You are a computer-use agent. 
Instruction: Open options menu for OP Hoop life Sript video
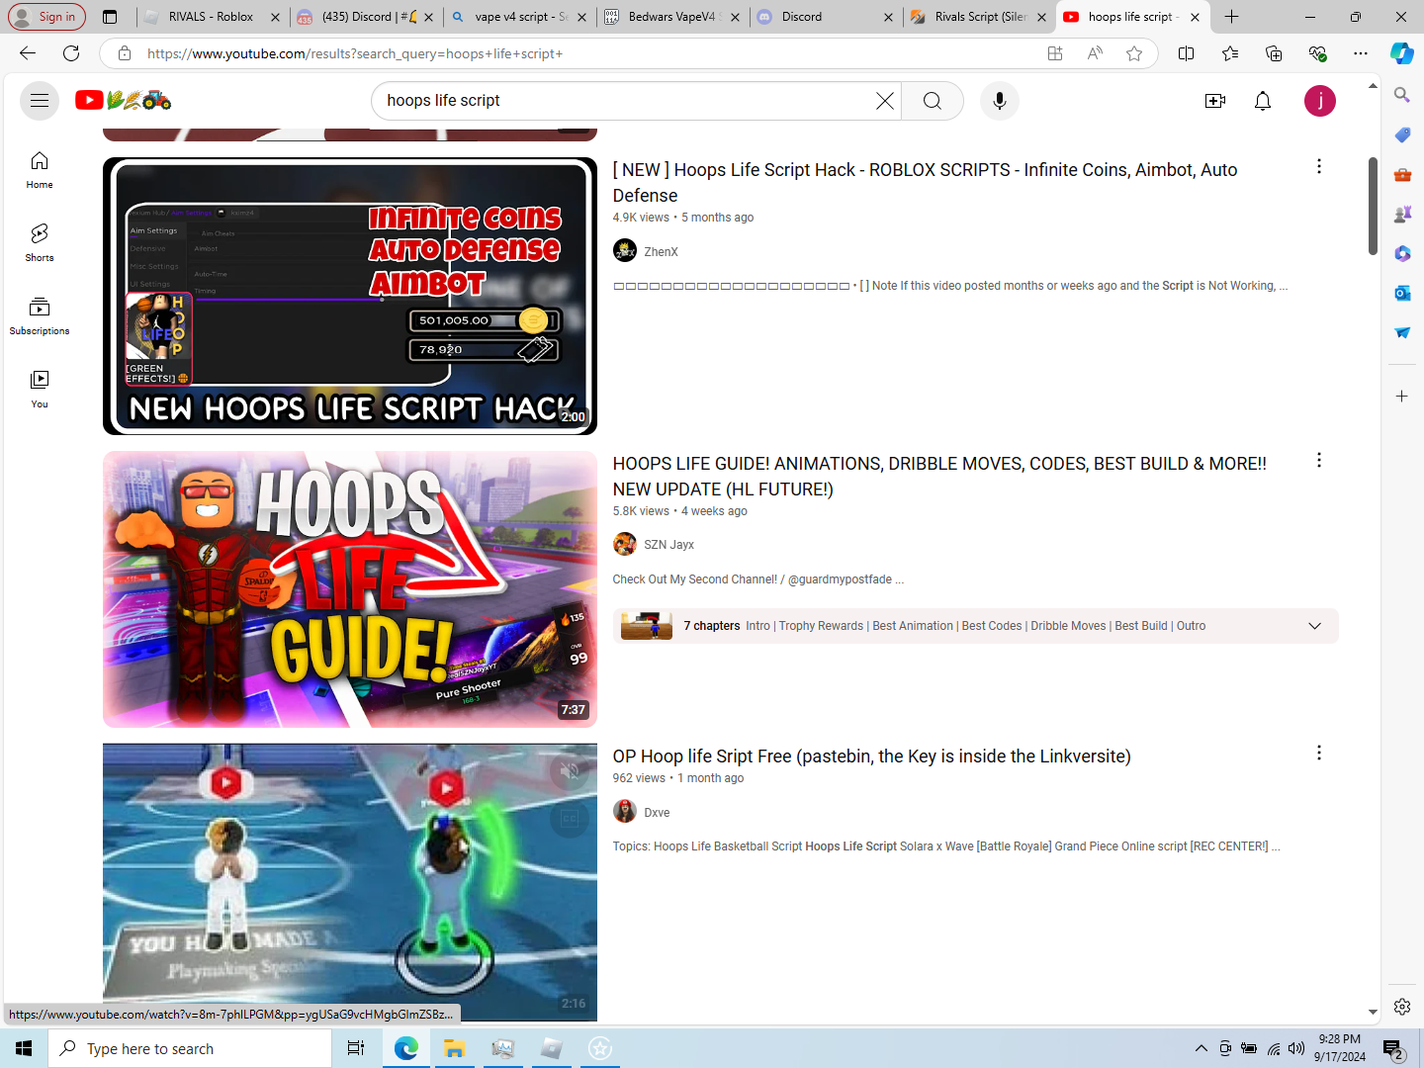(1318, 754)
